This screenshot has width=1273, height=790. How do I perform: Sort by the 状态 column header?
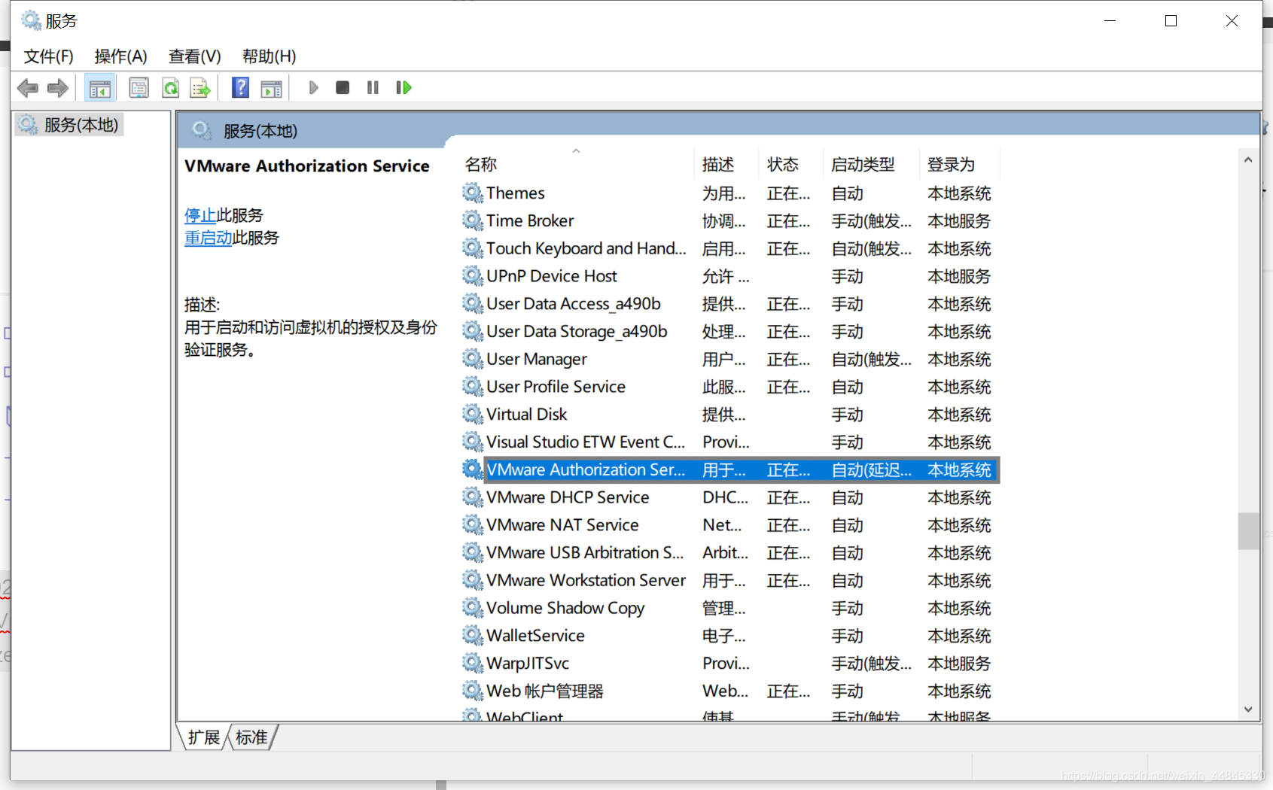(x=790, y=165)
